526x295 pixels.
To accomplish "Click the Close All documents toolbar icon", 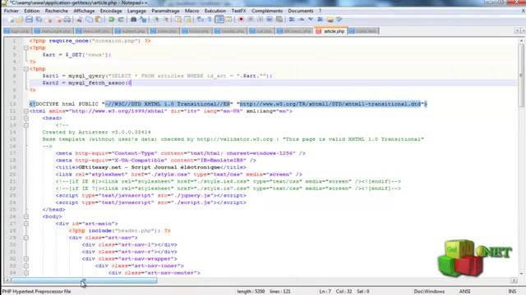I will pyautogui.click(x=58, y=20).
